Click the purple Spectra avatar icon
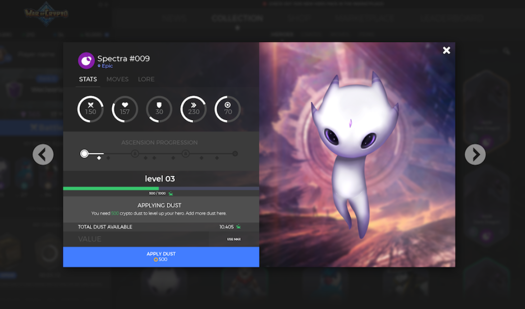This screenshot has width=525, height=309. 86,61
